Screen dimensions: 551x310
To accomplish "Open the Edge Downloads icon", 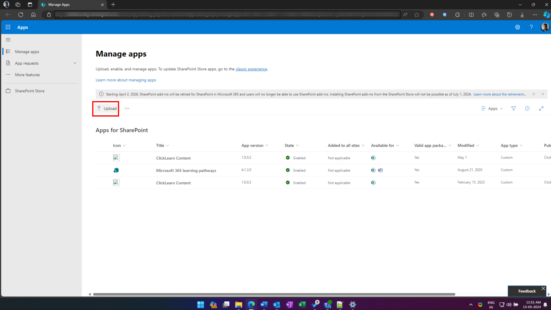I will click(x=522, y=15).
